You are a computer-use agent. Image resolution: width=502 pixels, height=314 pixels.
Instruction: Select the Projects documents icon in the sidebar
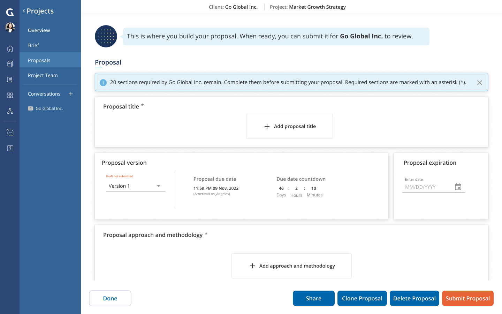click(10, 63)
